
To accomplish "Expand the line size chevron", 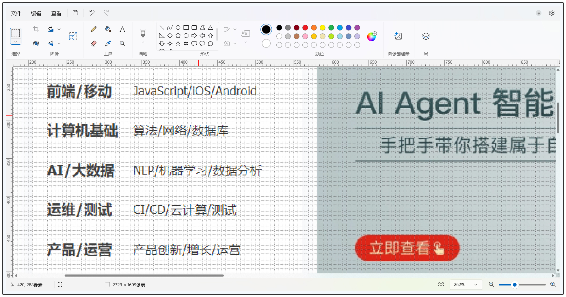I will 246,42.
